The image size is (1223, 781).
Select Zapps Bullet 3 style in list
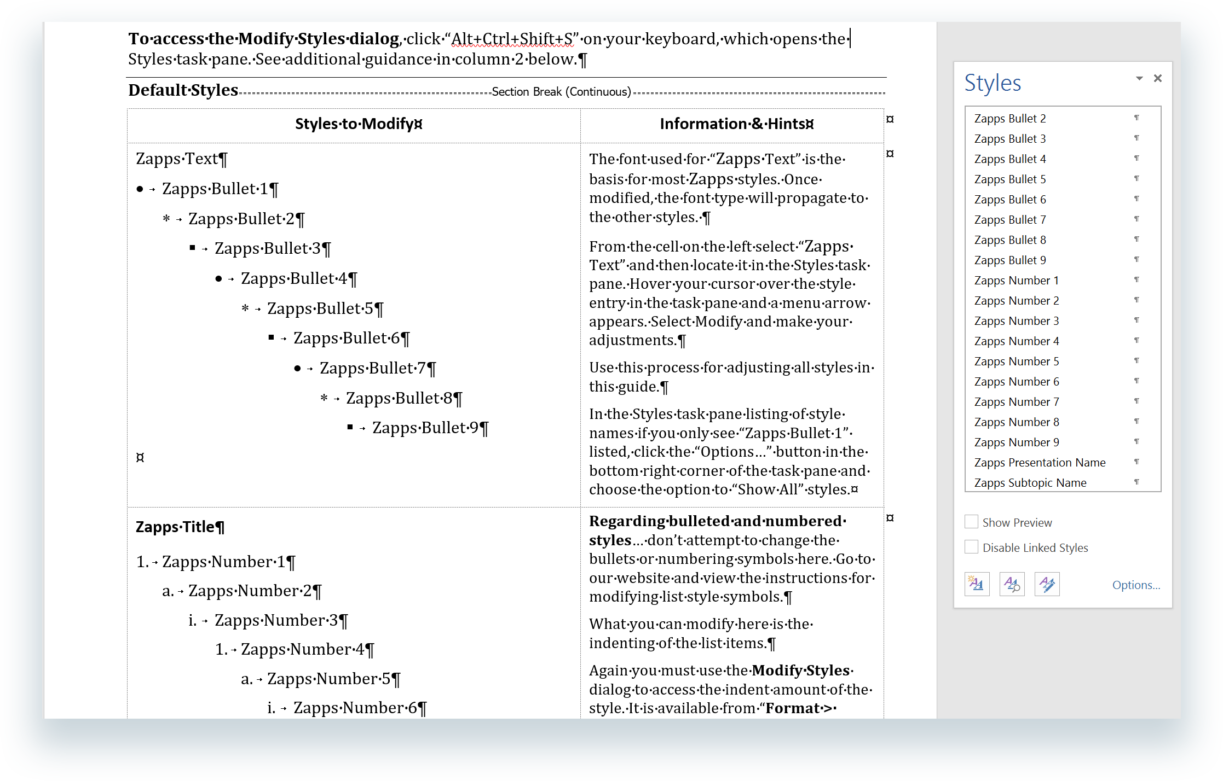pyautogui.click(x=1062, y=138)
